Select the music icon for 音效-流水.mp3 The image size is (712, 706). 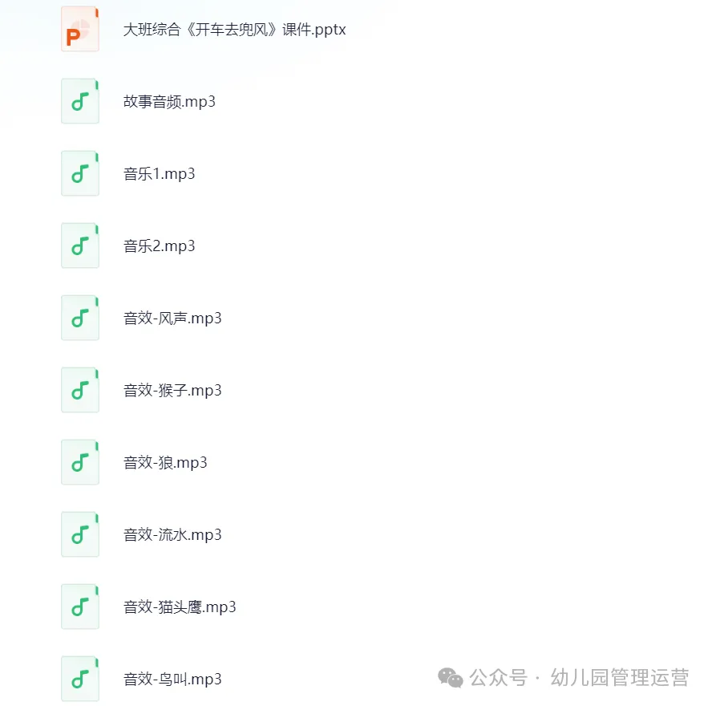[x=80, y=535]
